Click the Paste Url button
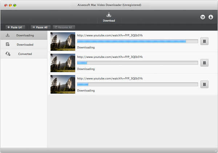 coord(15,27)
